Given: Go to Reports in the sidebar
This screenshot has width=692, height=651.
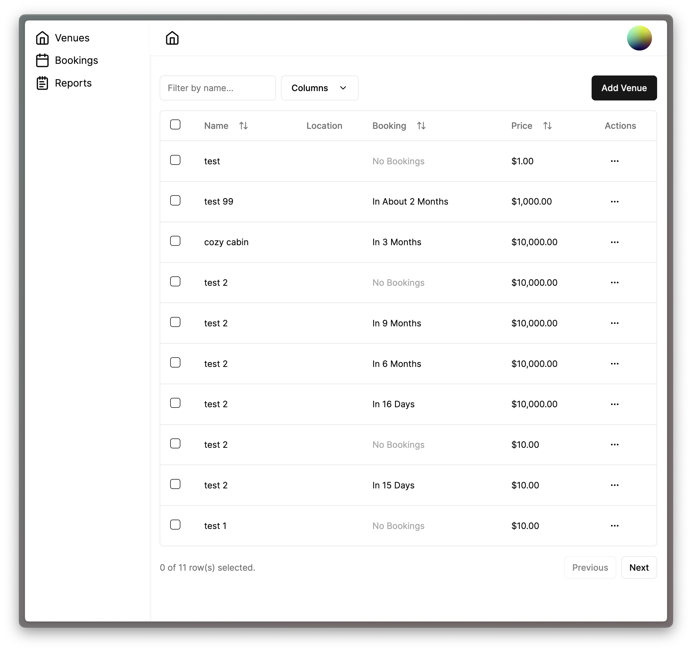Looking at the screenshot, I should click(x=64, y=83).
